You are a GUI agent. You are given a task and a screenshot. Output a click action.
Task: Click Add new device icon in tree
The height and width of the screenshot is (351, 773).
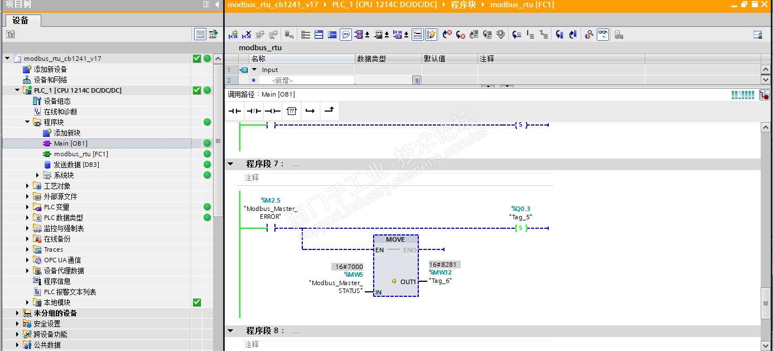pyautogui.click(x=27, y=69)
